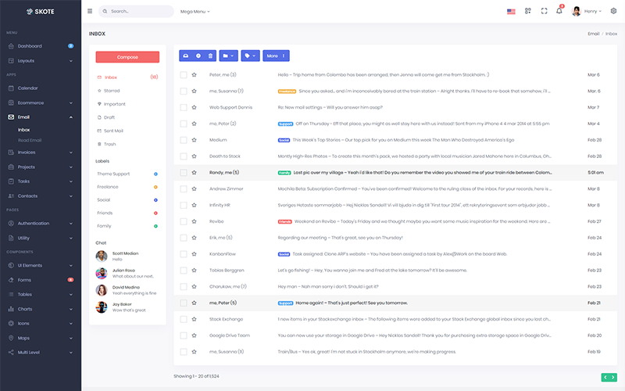Open the tag label dropdown
This screenshot has height=391, width=625.
point(249,56)
